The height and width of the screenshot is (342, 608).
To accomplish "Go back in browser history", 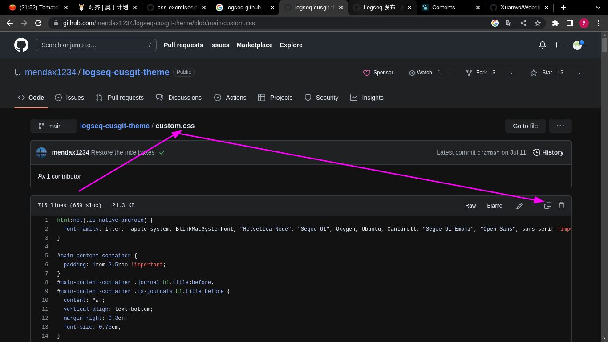I will tap(9, 23).
